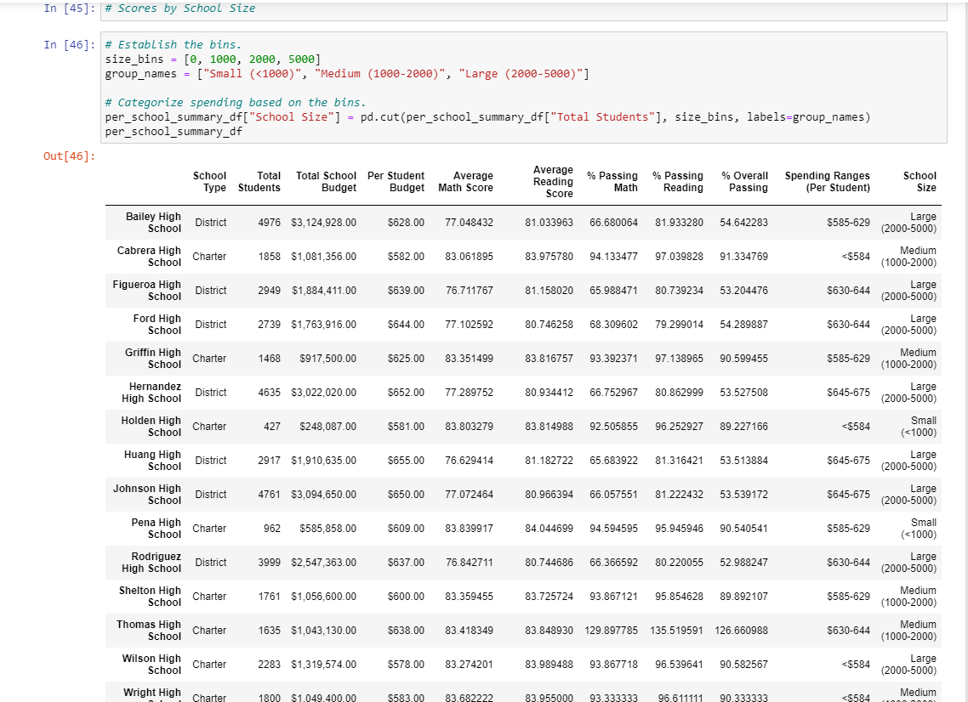Click 'Spending Ranges (Per Student)' column header
The height and width of the screenshot is (702, 968).
[x=828, y=182]
